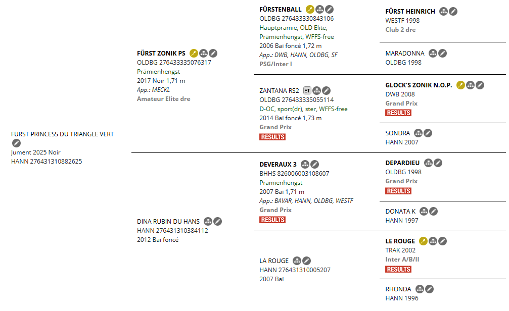
Task: Open the RESULTS badge under Deveraux 3
Action: (272, 220)
